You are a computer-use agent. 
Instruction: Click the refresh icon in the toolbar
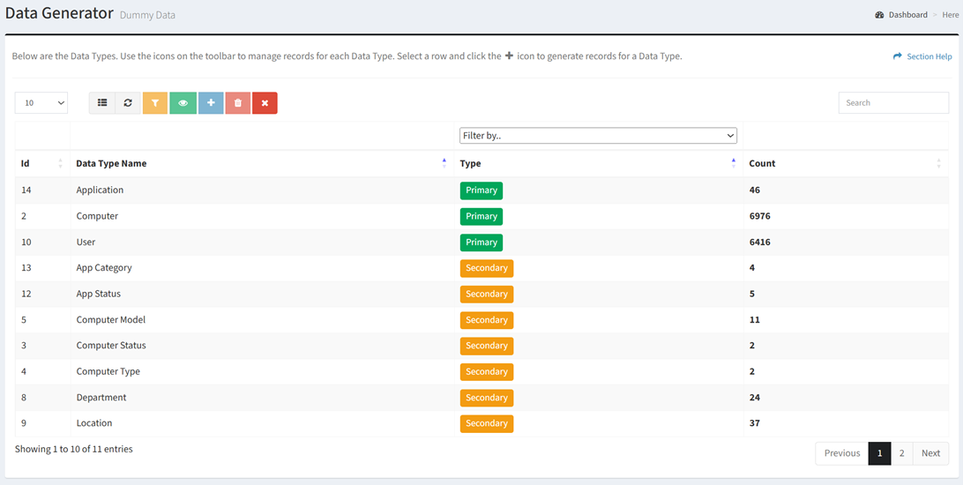128,103
